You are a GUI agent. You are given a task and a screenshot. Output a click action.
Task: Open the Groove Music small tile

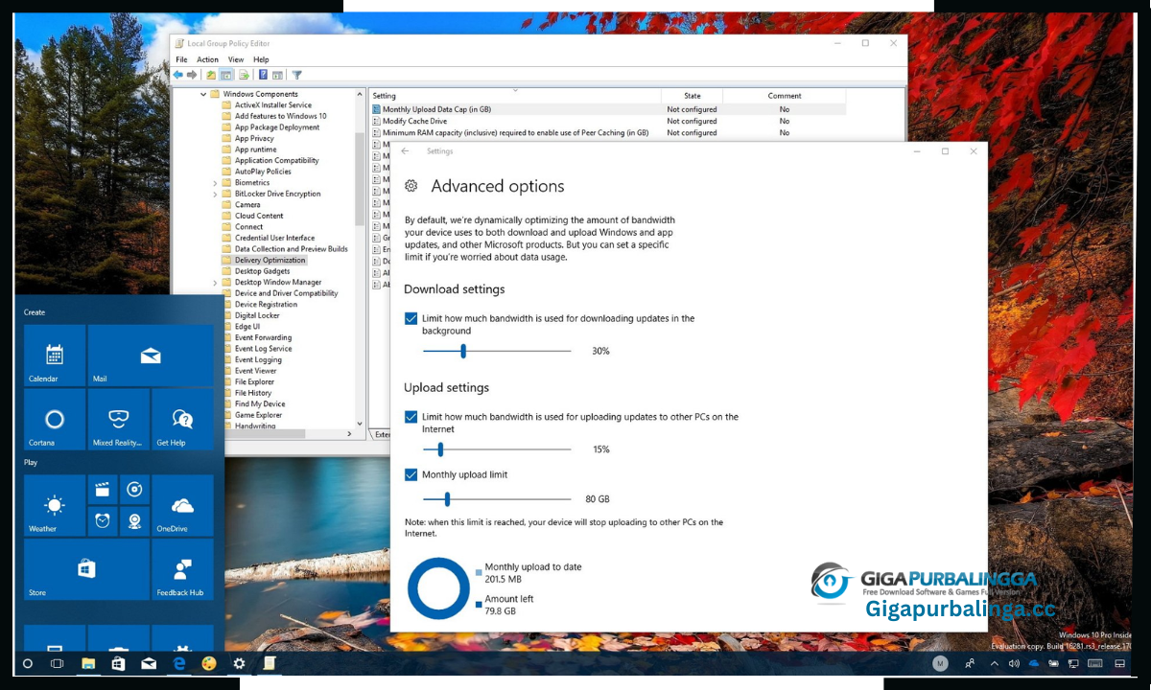135,490
